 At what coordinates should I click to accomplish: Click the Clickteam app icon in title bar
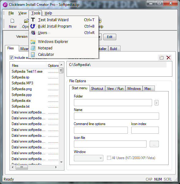click(x=5, y=5)
